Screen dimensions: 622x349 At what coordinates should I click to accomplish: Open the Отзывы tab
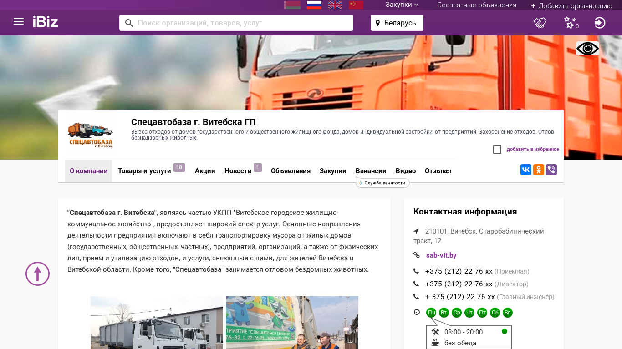click(x=438, y=171)
